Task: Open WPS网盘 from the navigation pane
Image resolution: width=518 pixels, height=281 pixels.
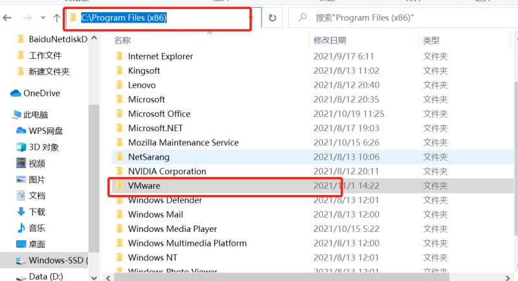Action: pos(45,130)
